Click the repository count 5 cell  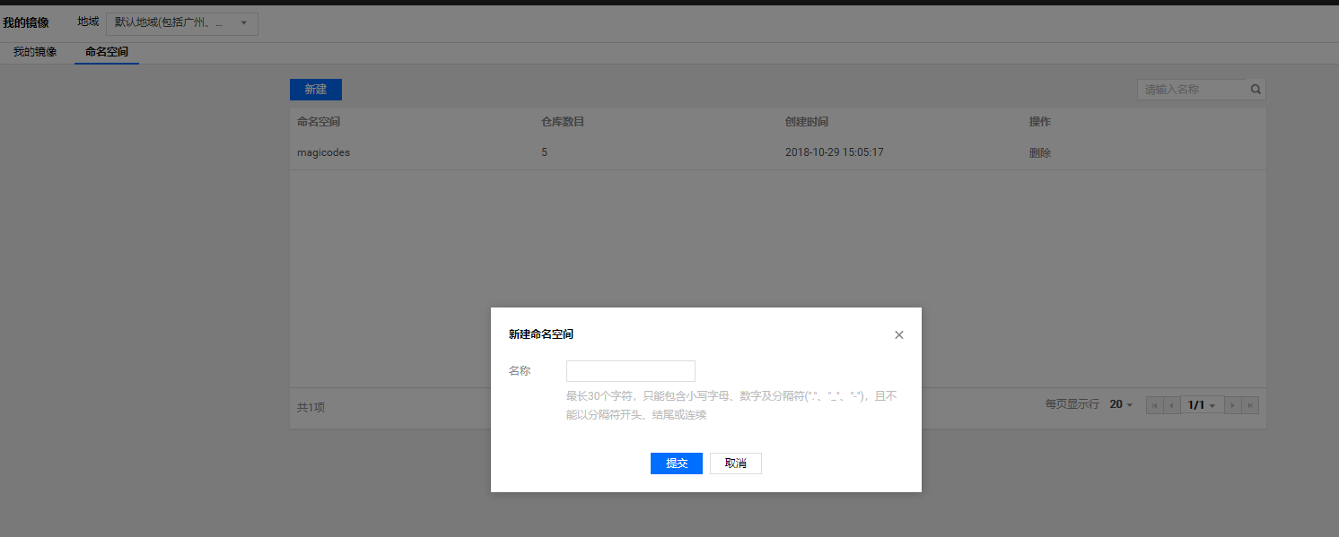click(544, 152)
